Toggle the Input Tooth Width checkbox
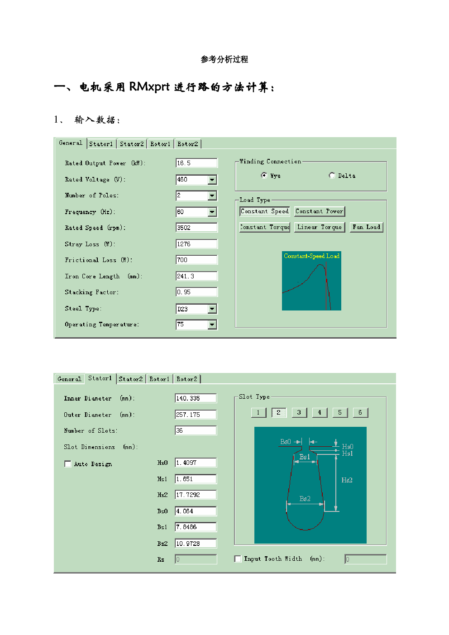 pyautogui.click(x=238, y=559)
